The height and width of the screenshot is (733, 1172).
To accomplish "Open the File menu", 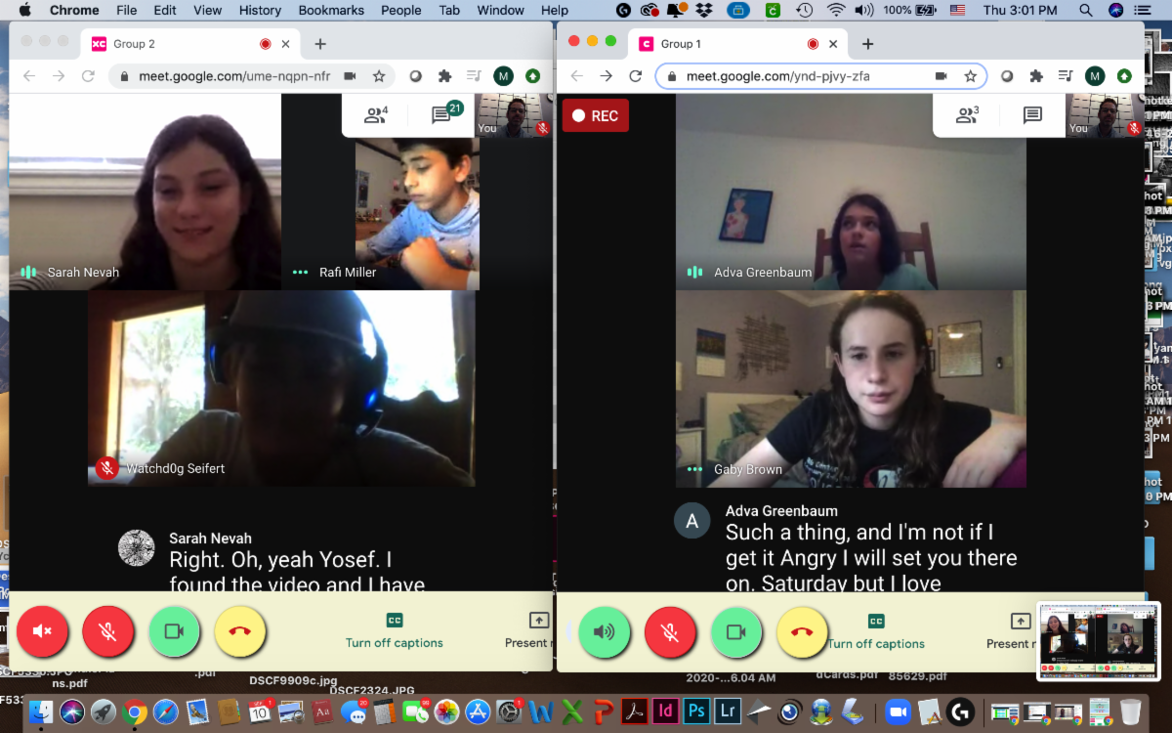I will (127, 10).
